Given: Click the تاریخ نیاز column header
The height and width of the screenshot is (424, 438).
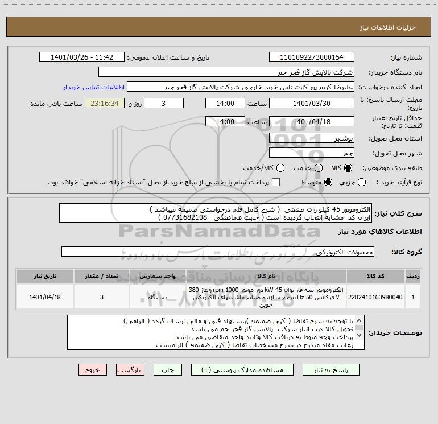Looking at the screenshot, I should click(45, 277).
